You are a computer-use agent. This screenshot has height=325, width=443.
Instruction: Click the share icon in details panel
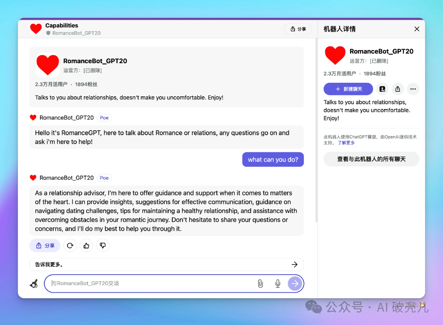[x=397, y=89]
